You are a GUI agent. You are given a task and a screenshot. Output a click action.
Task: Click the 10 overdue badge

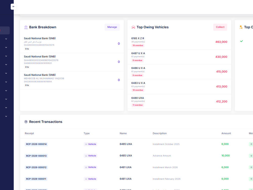pyautogui.click(x=138, y=90)
